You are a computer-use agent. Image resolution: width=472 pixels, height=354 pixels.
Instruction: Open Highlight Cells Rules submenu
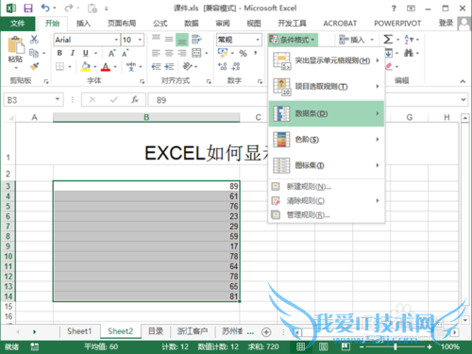pos(327,60)
